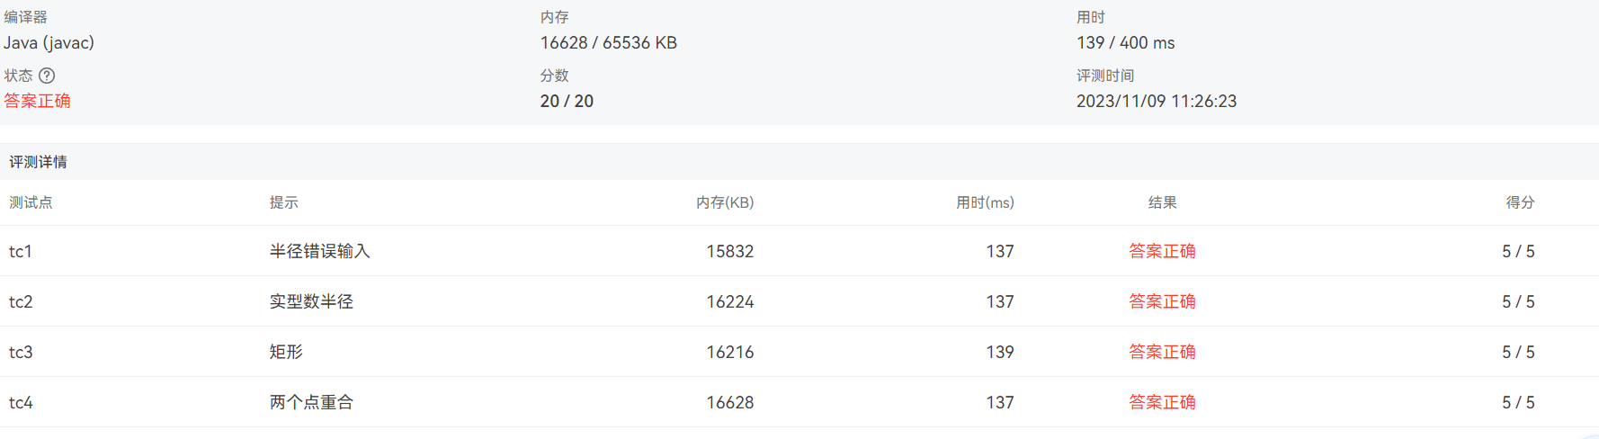Click the 两个点重合 hint text
The image size is (1599, 439).
click(311, 402)
